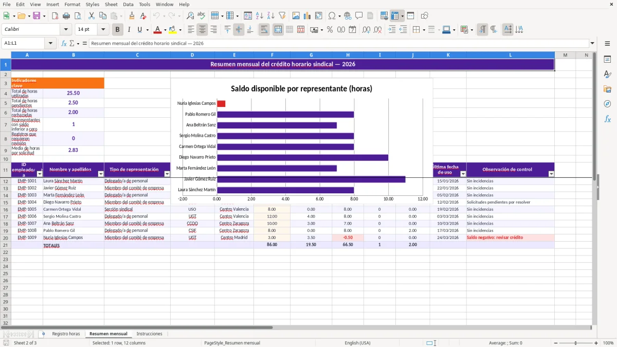Click the Copy icon
The width and height of the screenshot is (617, 347).
click(102, 16)
